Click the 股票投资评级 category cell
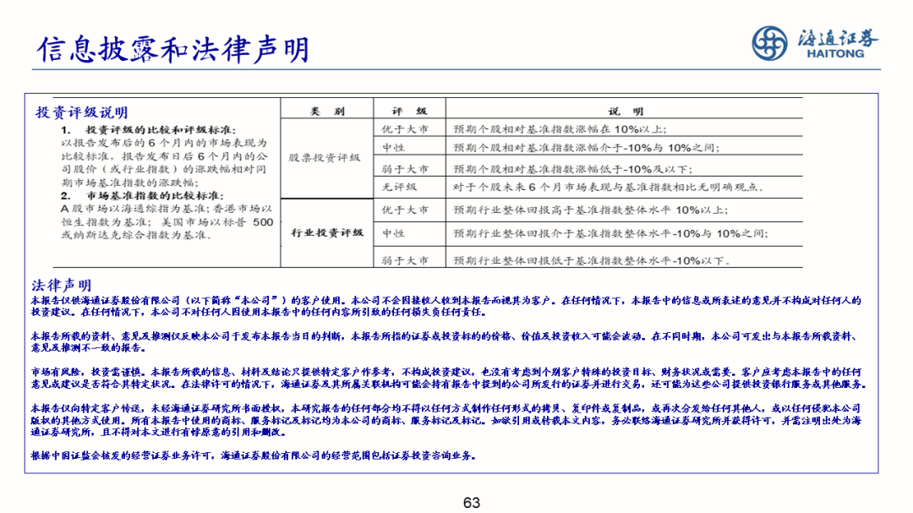Image resolution: width=913 pixels, height=513 pixels. pyautogui.click(x=325, y=158)
